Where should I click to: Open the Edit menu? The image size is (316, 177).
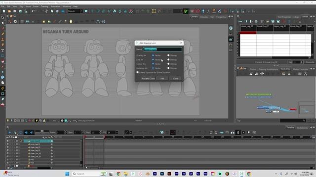[x=8, y=6]
